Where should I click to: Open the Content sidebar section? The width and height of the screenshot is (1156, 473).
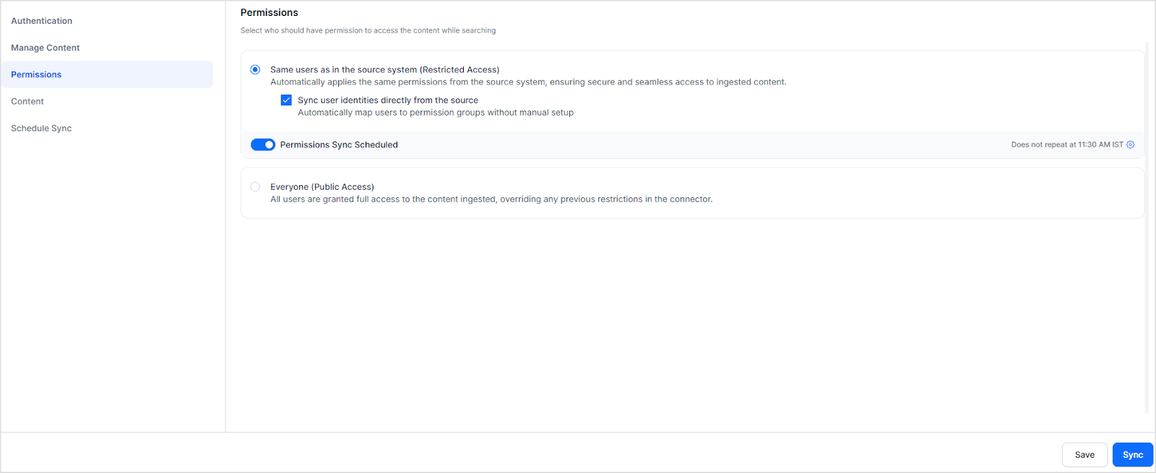(x=27, y=102)
